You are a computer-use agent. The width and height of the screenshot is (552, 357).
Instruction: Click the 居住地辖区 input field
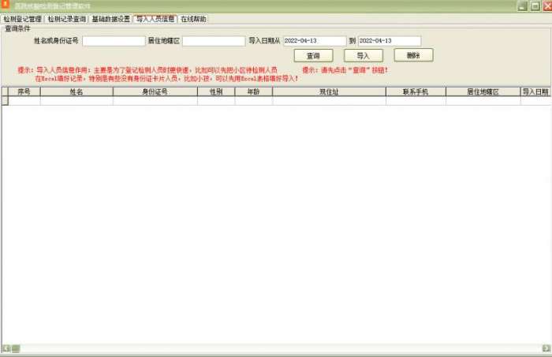[x=214, y=41]
